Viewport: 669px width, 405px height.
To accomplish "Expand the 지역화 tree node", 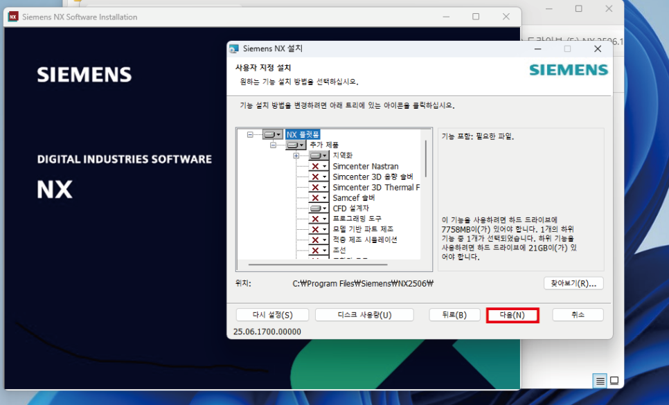I will (296, 156).
